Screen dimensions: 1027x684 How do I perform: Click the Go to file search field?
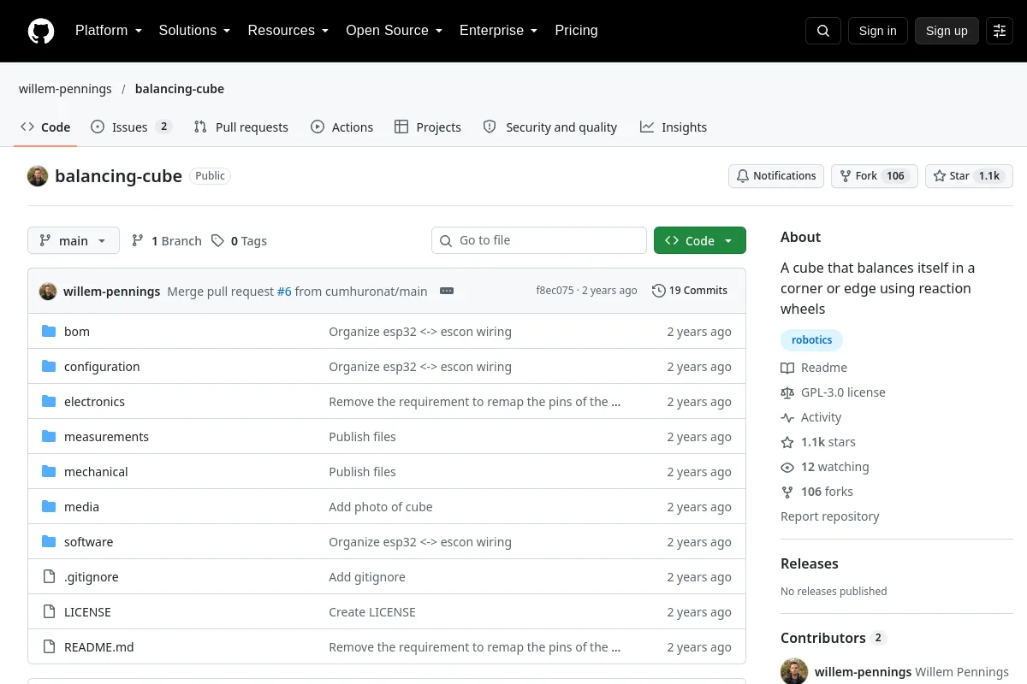pyautogui.click(x=539, y=241)
